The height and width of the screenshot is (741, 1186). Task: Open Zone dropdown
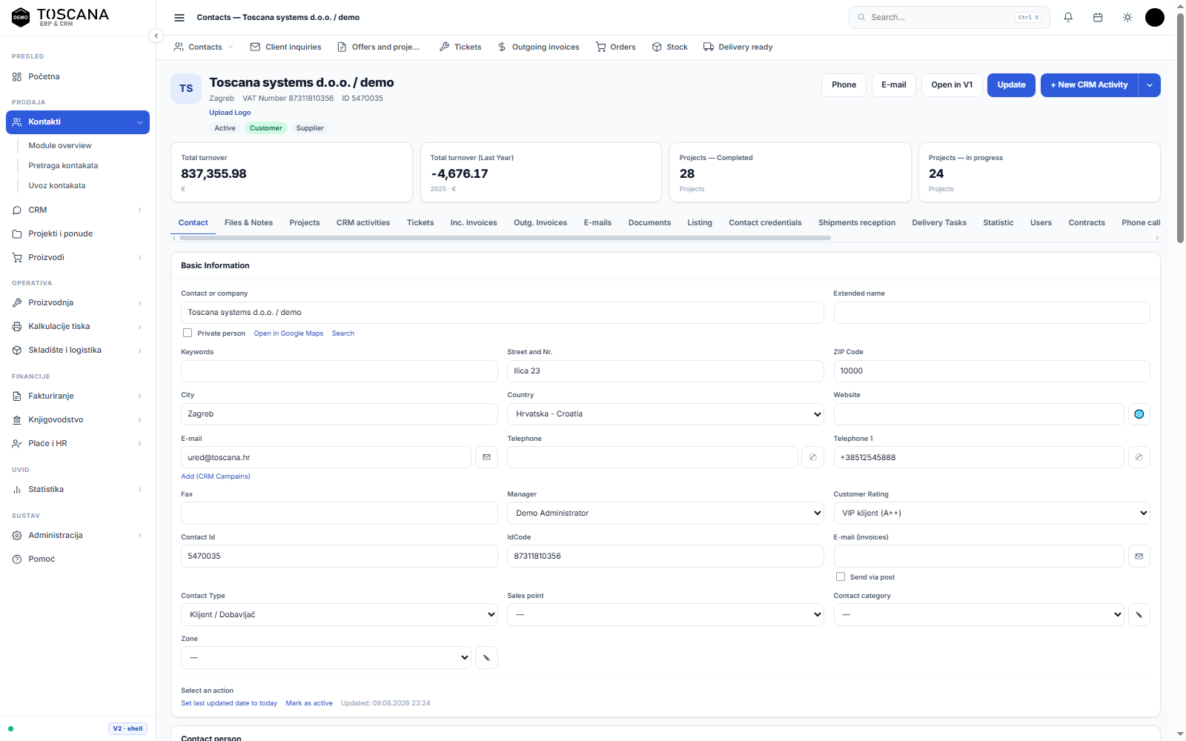[326, 657]
